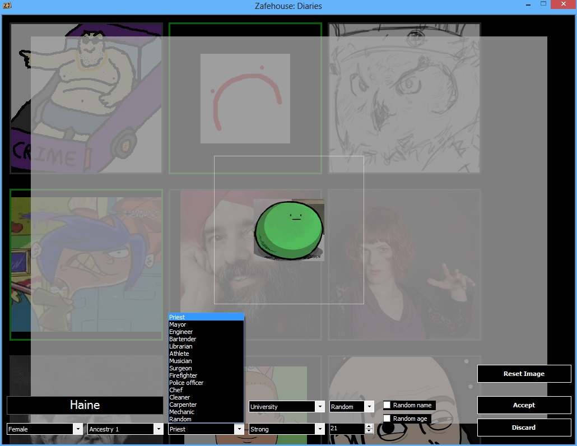Open the Female gender dropdown
The height and width of the screenshot is (446, 577).
click(45, 429)
